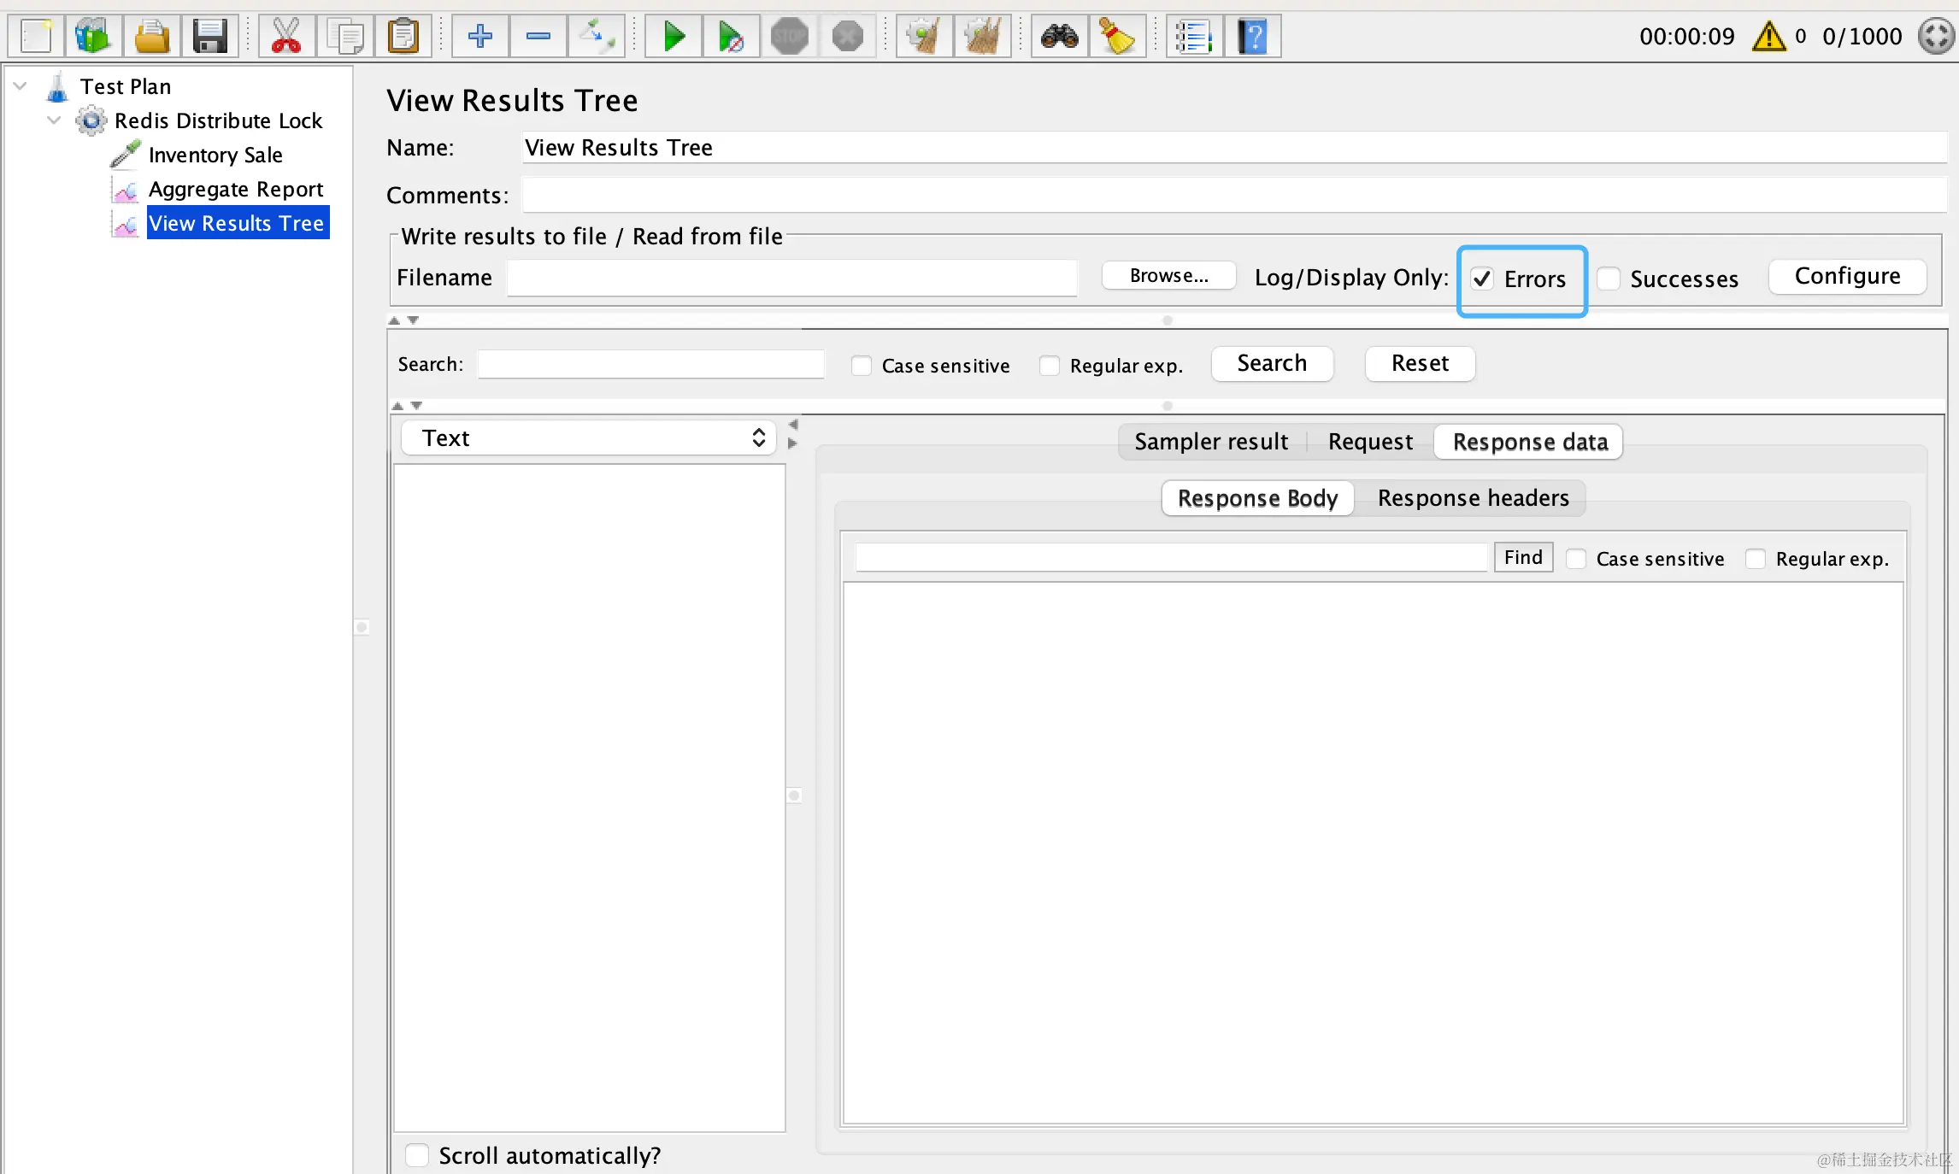Open search with binoculars icon
Image resolution: width=1959 pixels, height=1174 pixels.
pos(1060,37)
